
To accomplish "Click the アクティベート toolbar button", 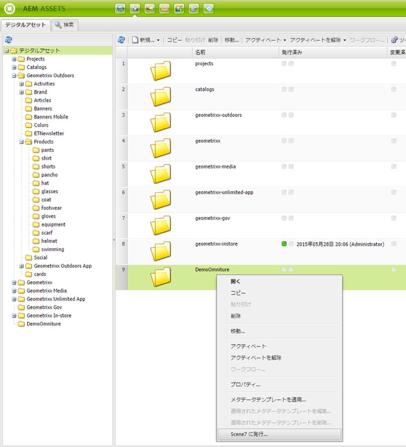I will [x=263, y=40].
